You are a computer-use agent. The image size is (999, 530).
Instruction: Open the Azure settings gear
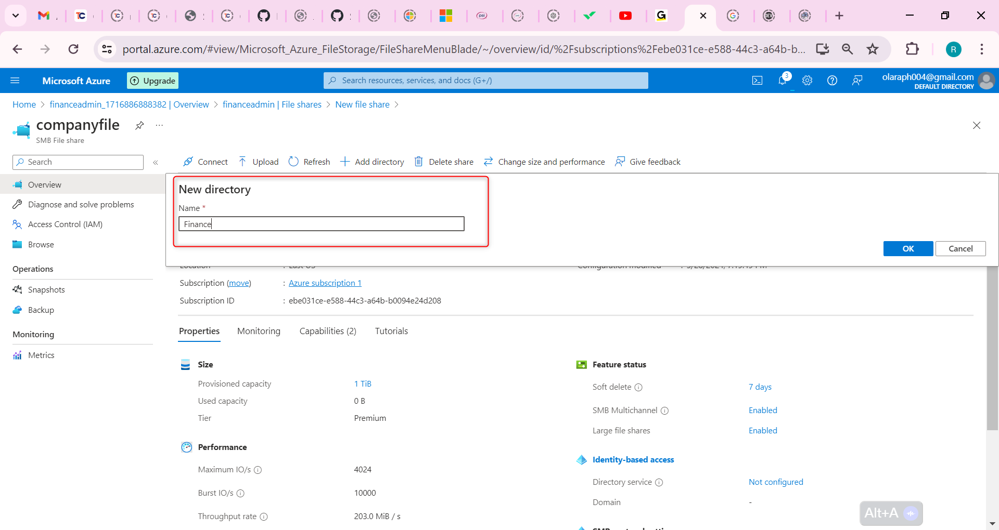click(807, 80)
